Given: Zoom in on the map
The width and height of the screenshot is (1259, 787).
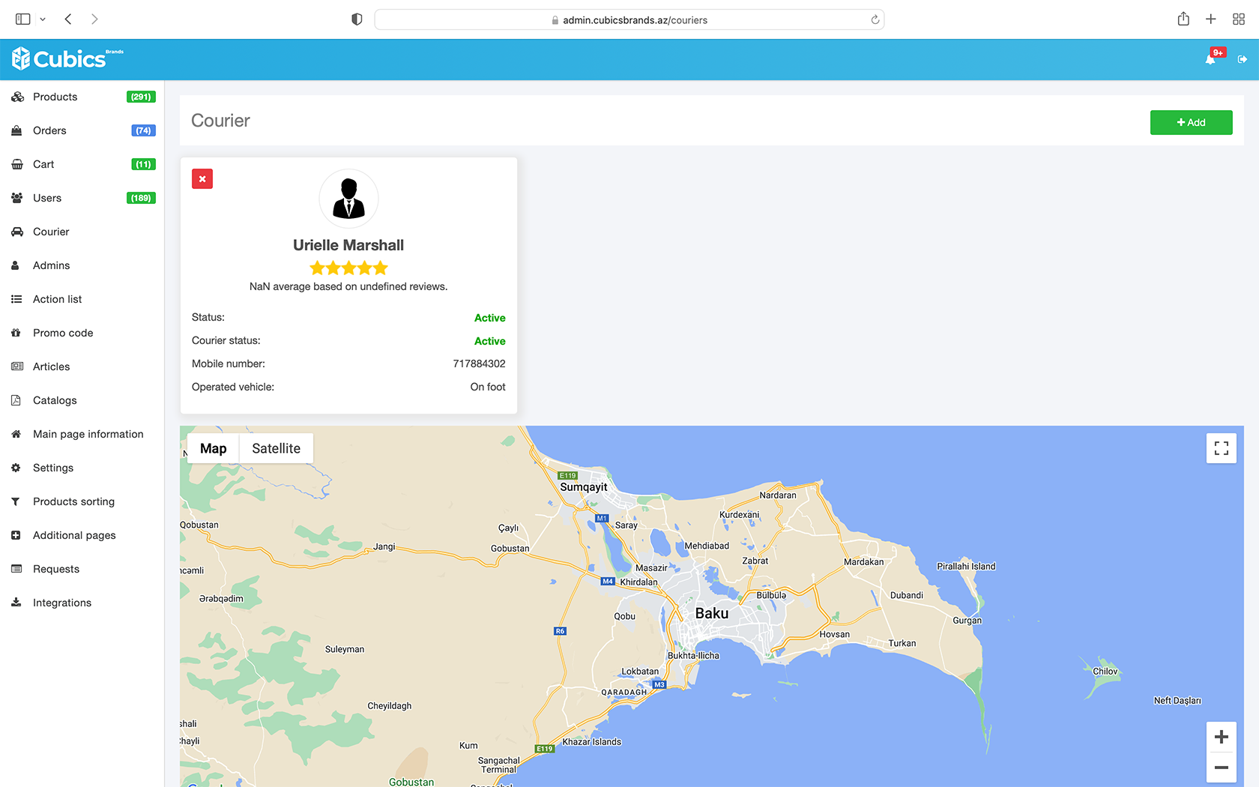Looking at the screenshot, I should coord(1221,737).
